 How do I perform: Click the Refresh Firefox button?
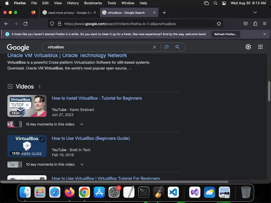225,34
